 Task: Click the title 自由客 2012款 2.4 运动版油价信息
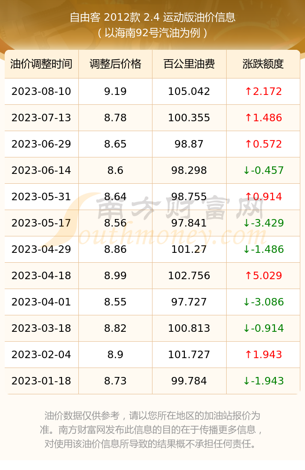(152, 17)
